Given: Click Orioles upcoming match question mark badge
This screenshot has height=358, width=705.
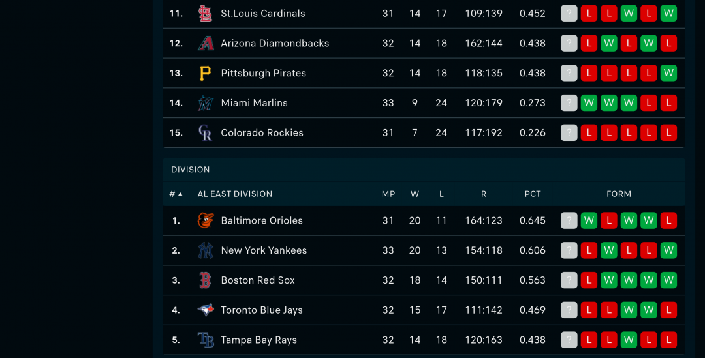Looking at the screenshot, I should point(569,220).
